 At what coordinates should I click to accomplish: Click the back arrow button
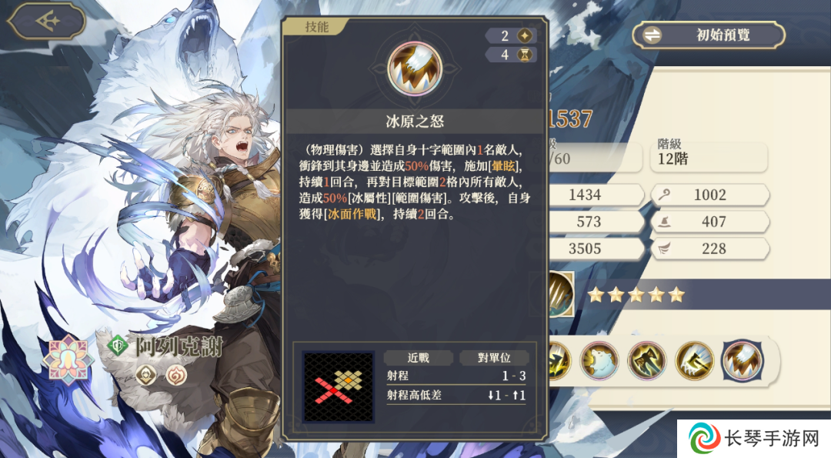(x=47, y=22)
